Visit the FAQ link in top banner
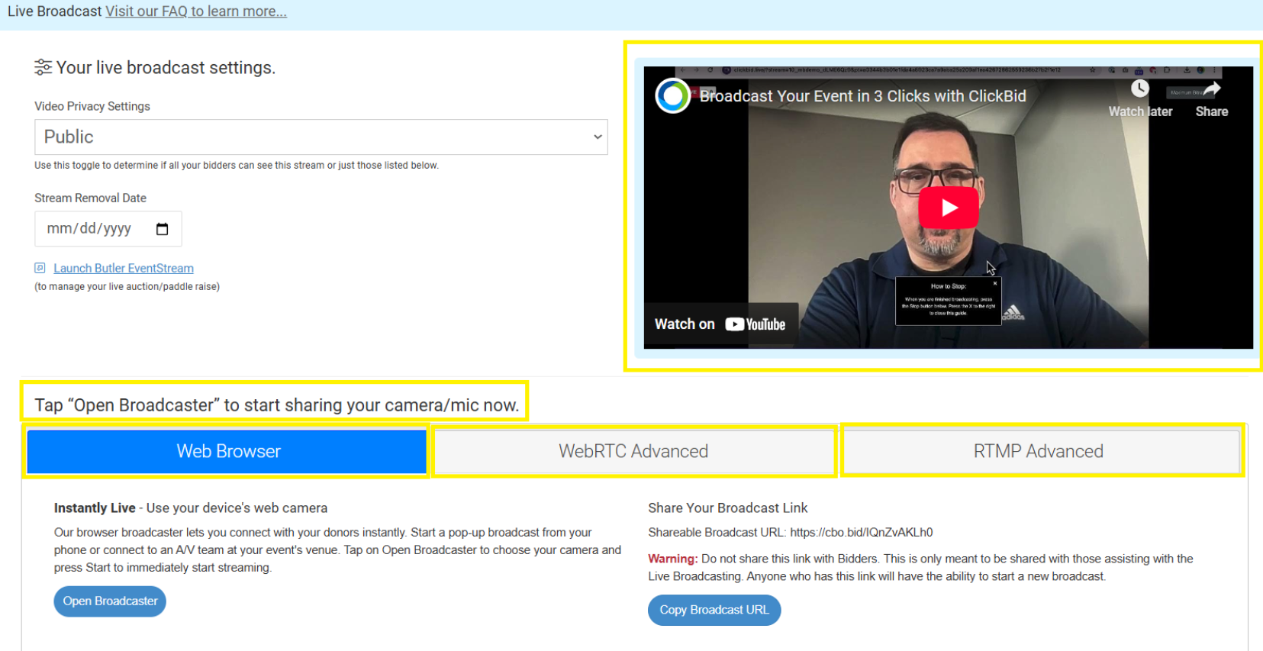The height and width of the screenshot is (651, 1263). (196, 11)
